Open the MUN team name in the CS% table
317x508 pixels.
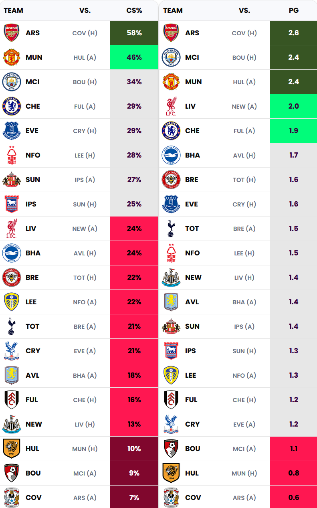click(x=34, y=57)
